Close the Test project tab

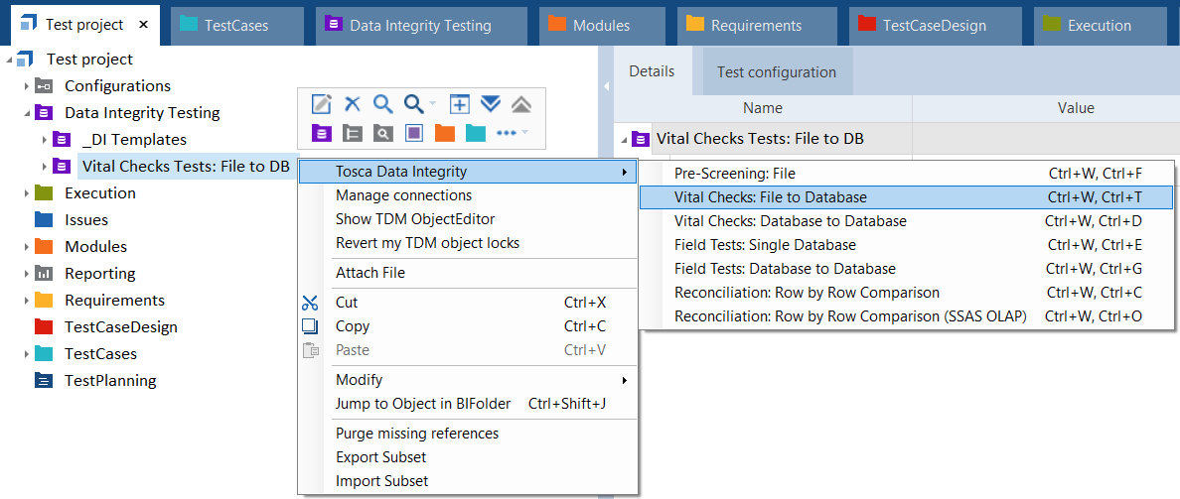[x=144, y=25]
